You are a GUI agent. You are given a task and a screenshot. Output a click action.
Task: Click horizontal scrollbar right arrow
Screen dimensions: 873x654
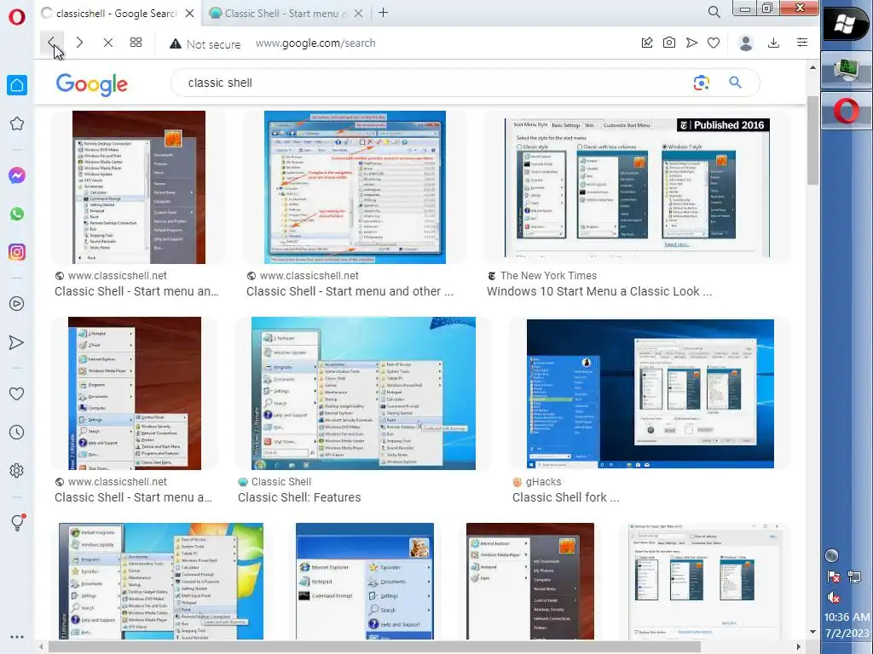tap(799, 647)
